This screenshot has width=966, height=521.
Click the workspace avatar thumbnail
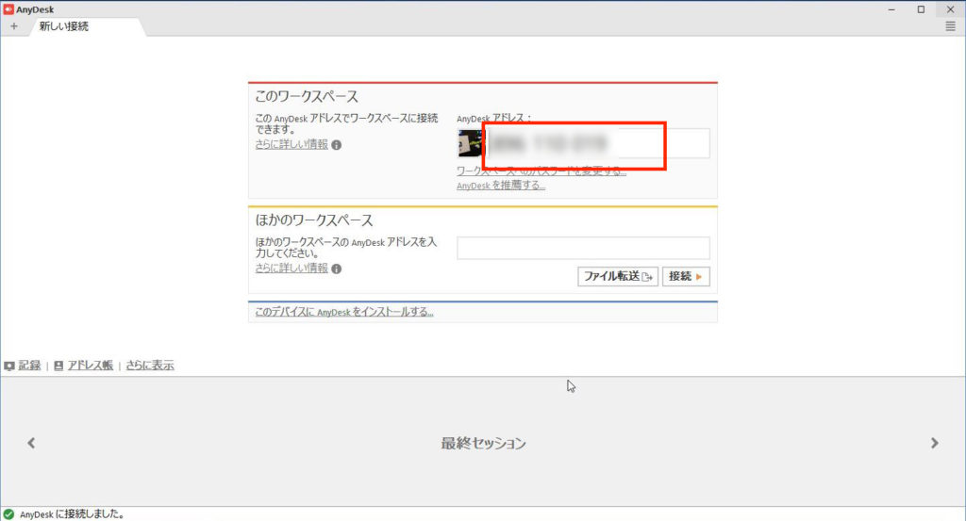pyautogui.click(x=470, y=143)
